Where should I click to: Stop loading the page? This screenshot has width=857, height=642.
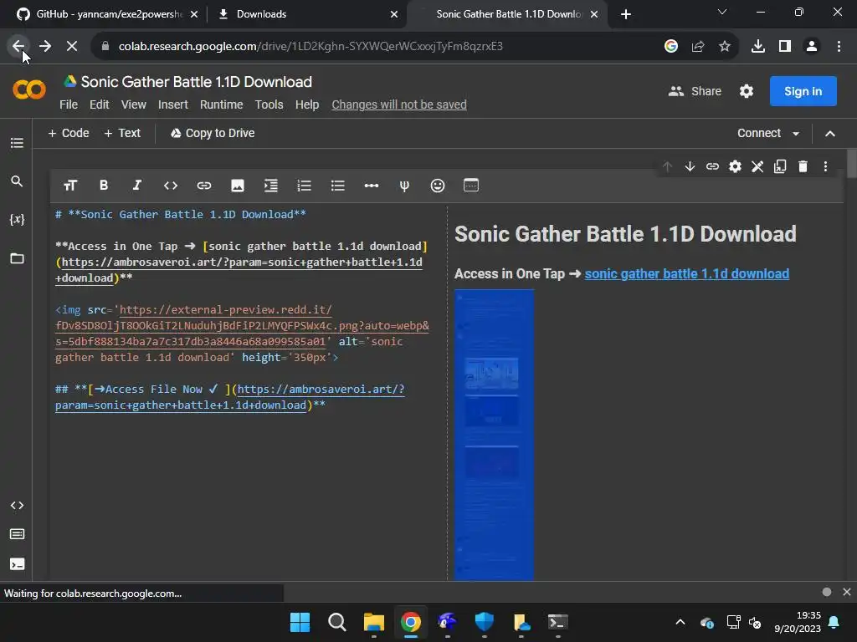point(72,47)
